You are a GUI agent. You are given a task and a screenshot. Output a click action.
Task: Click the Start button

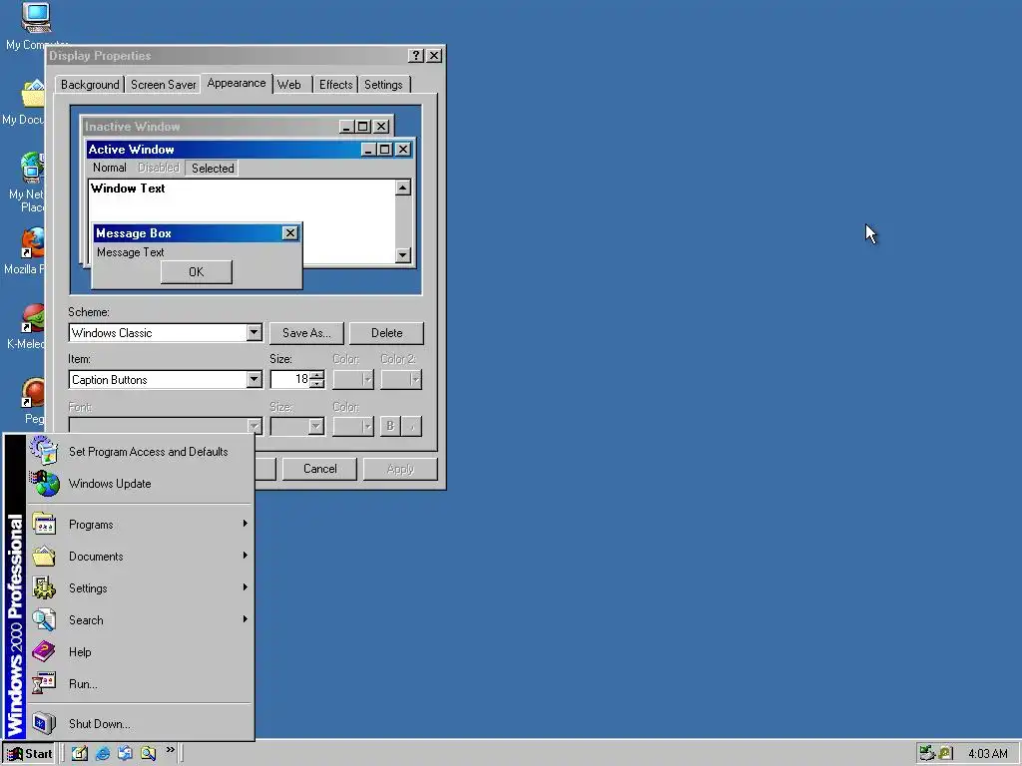tap(29, 754)
